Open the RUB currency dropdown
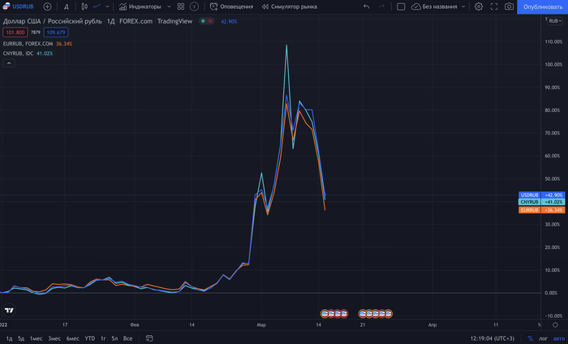The width and height of the screenshot is (568, 344). [553, 19]
